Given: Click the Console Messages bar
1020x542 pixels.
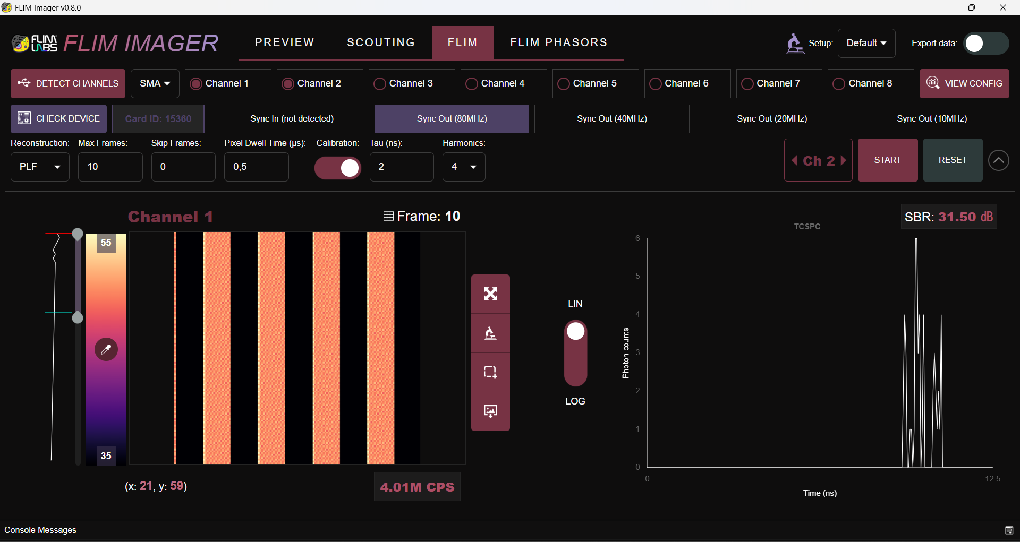Looking at the screenshot, I should click(510, 530).
